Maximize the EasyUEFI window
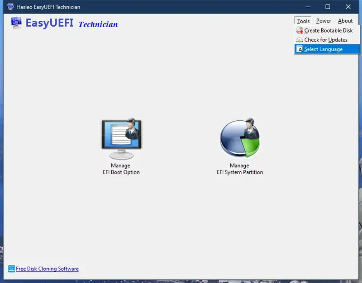 click(328, 7)
